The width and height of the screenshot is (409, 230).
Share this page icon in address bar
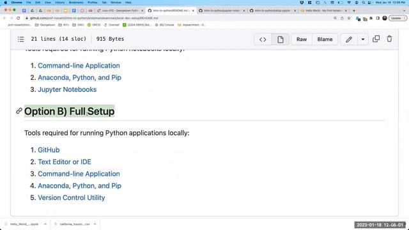tap(342, 18)
